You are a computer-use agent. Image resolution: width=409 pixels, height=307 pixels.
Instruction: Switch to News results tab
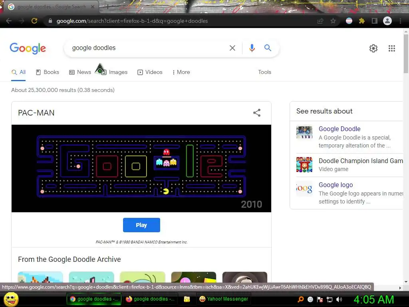tap(80, 72)
